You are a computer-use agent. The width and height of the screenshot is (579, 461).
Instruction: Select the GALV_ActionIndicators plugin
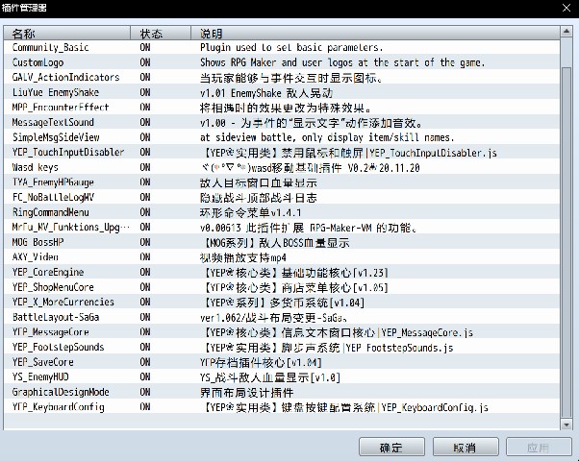click(x=282, y=78)
